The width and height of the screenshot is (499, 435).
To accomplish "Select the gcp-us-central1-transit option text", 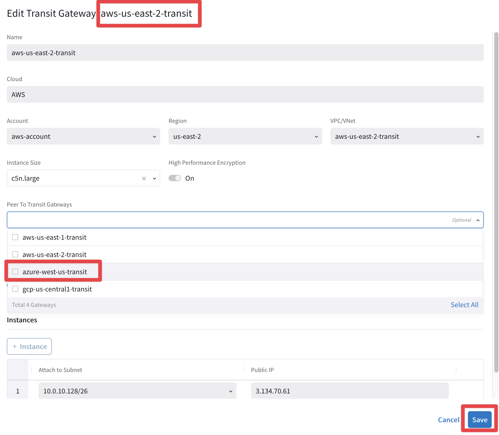I will tap(57, 289).
